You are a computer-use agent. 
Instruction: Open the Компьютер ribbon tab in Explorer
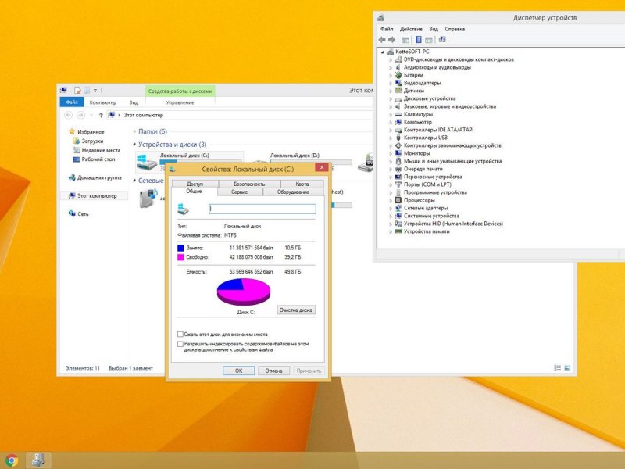click(x=103, y=102)
